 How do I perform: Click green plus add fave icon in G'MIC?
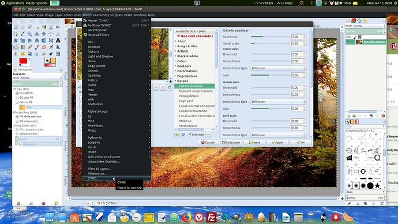pyautogui.click(x=177, y=135)
